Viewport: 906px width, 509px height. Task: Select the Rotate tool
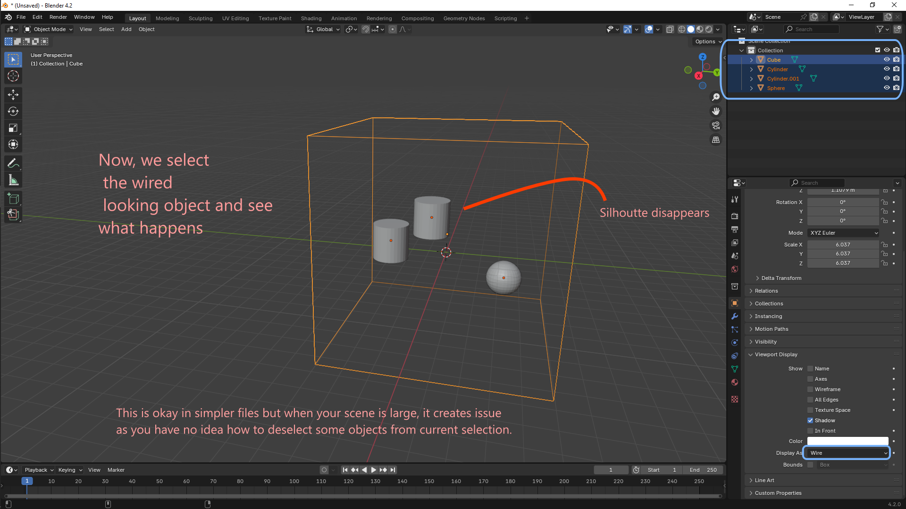click(x=13, y=111)
